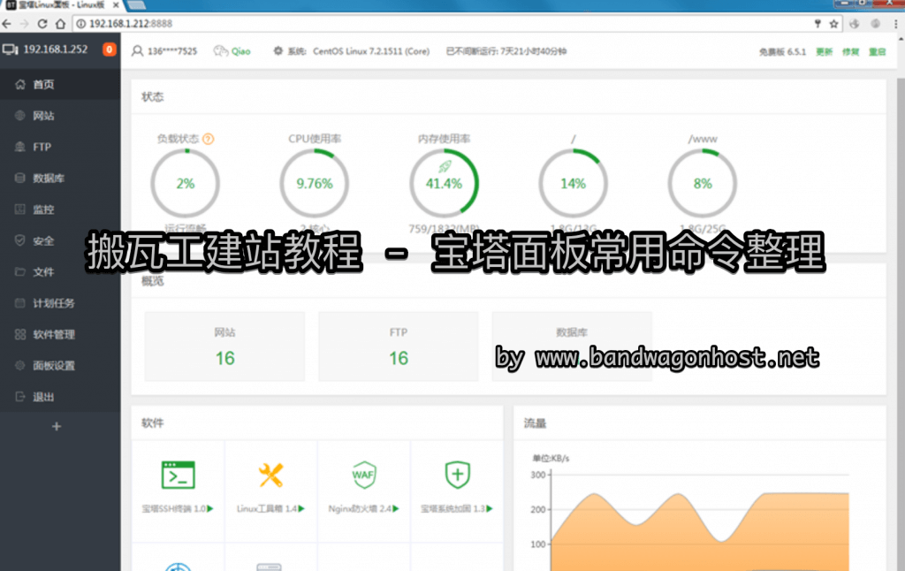Click the browser reload icon

pos(42,24)
